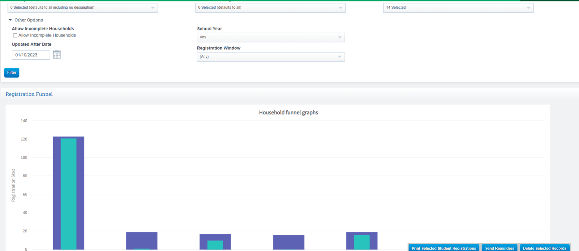579x251 pixels.
Task: Open the School Year dropdown
Action: click(x=271, y=37)
